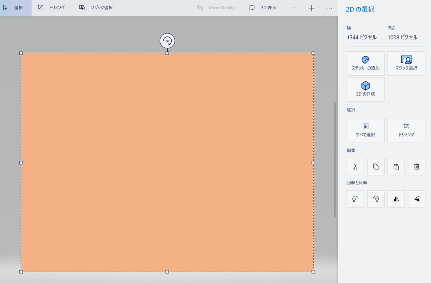Viewport: 431px width, 283px height.
Task: Select the Cut scissors icon
Action: coord(355,166)
